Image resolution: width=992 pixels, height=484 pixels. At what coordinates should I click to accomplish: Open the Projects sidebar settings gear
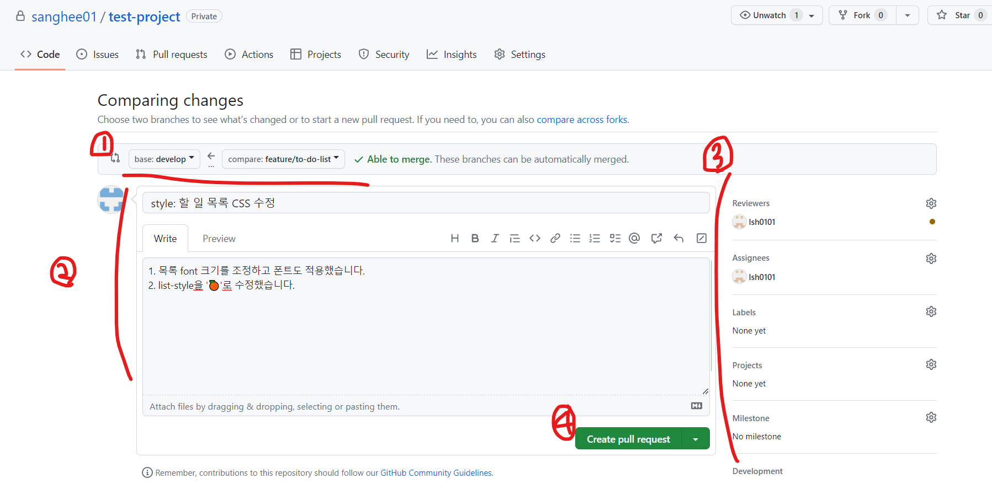tap(931, 364)
